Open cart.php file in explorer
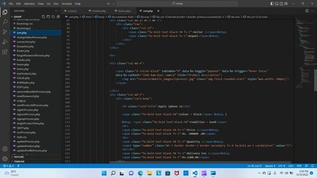Screen dimensions: 317x178 pos(36,33)
